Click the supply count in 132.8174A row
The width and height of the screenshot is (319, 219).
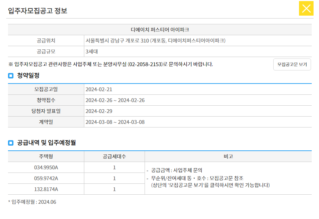click(114, 189)
